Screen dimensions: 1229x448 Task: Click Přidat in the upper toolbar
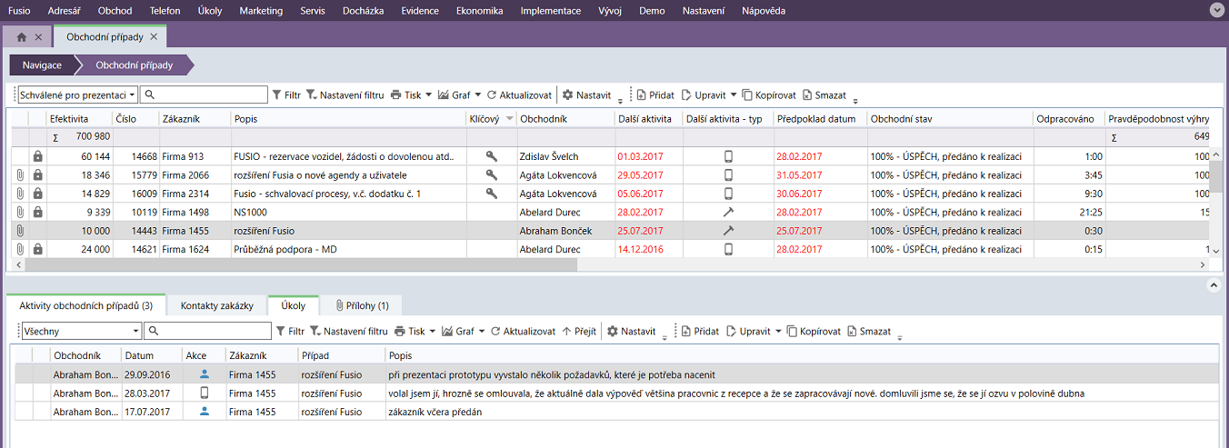pyautogui.click(x=654, y=95)
